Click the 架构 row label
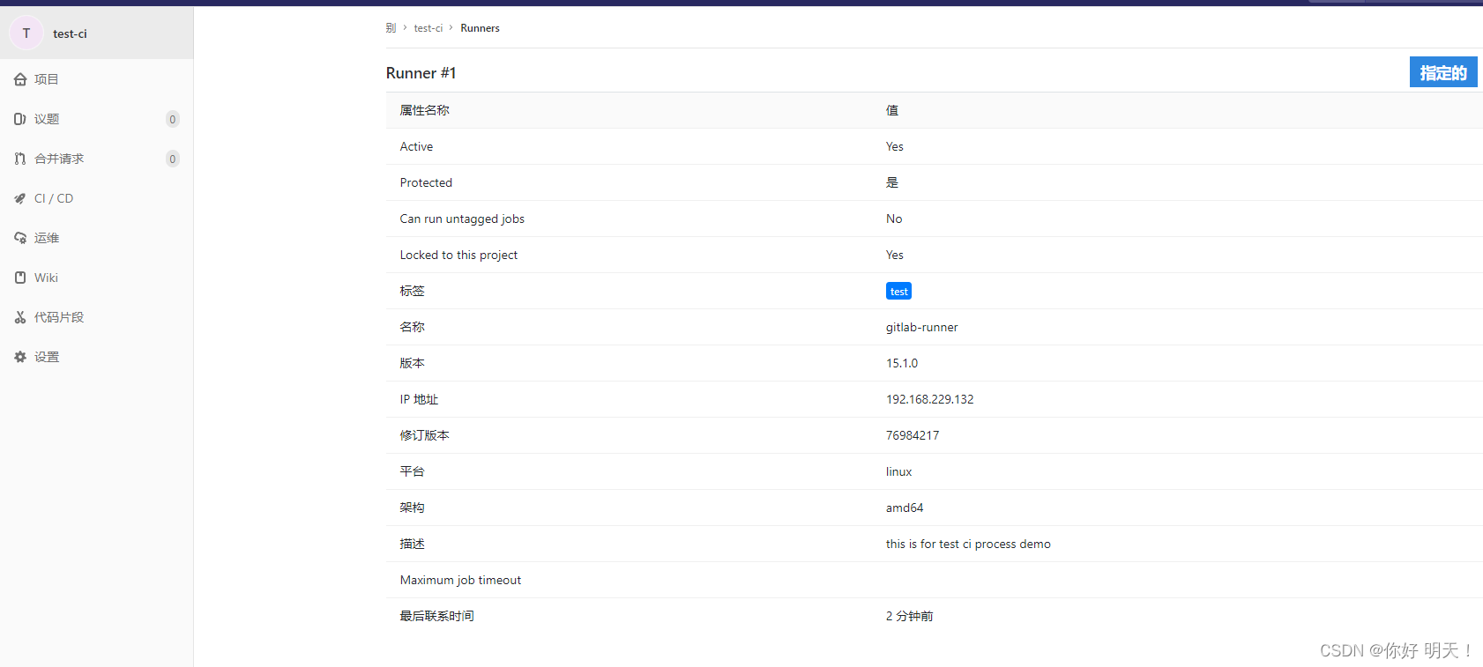Screen dimensions: 1483x667 pyautogui.click(x=412, y=508)
